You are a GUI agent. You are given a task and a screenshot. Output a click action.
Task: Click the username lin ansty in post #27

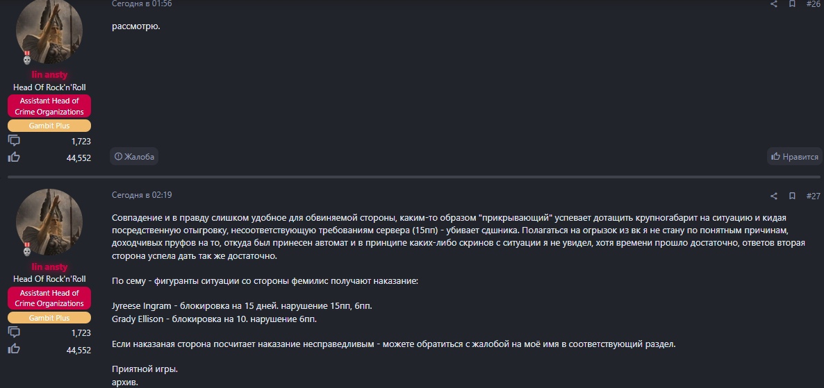click(x=49, y=267)
